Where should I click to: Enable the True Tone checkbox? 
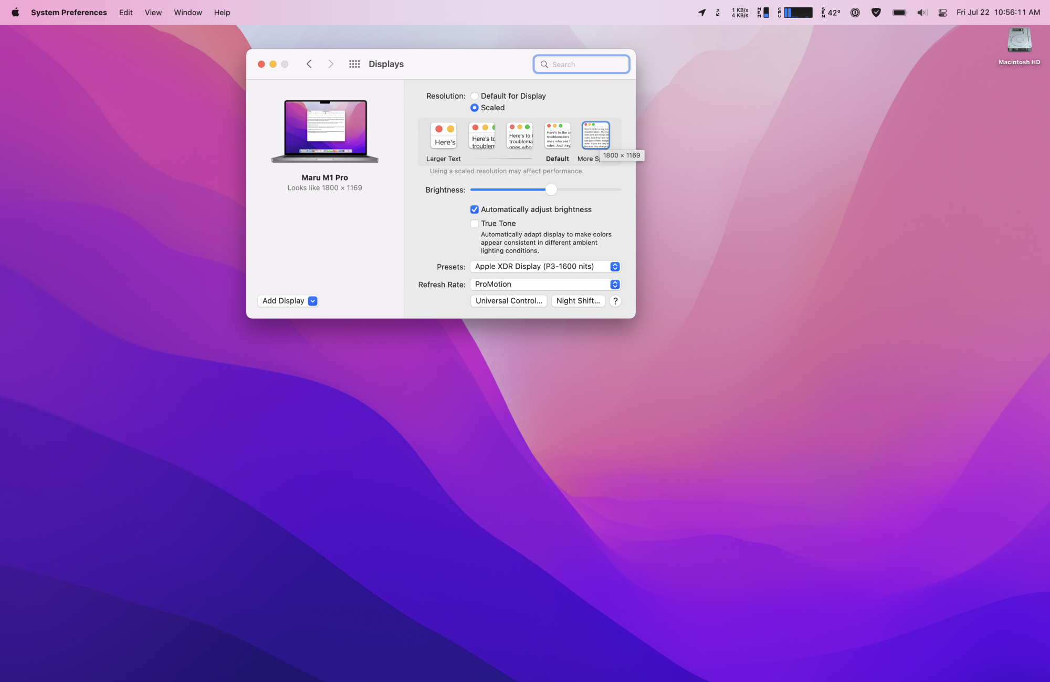(475, 224)
